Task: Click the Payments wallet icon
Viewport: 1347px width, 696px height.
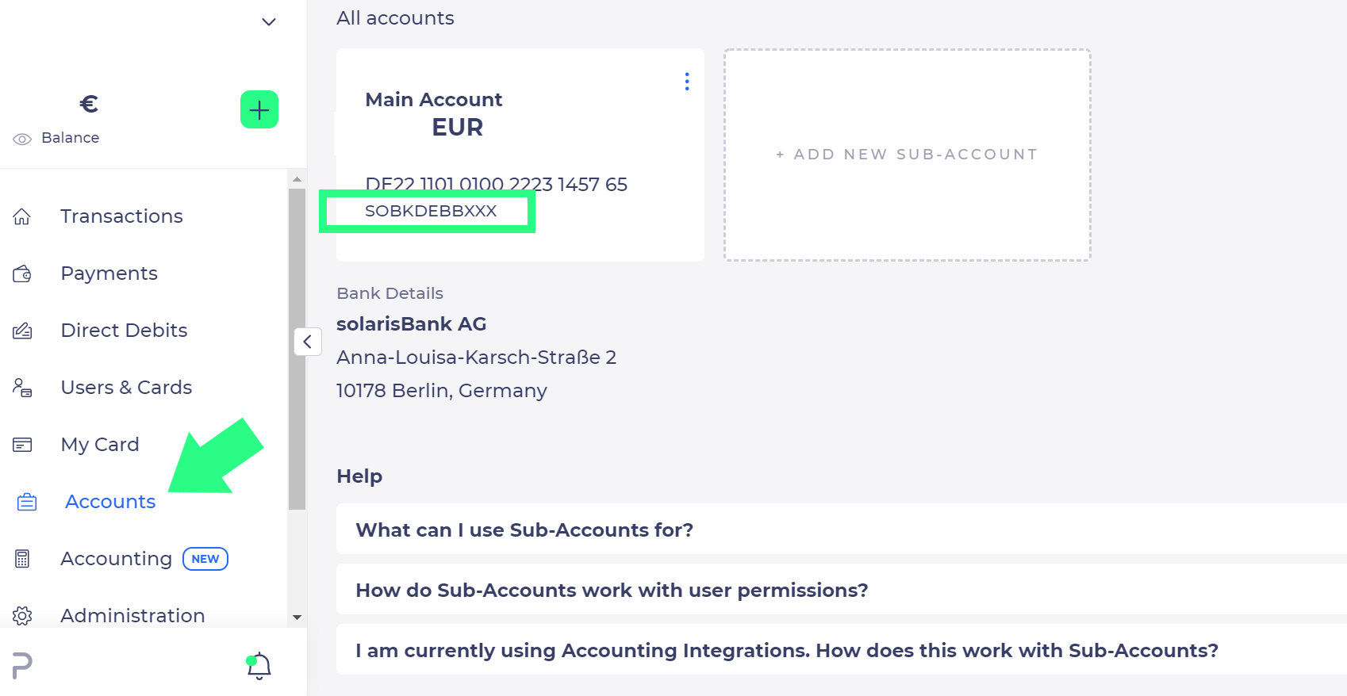Action: click(22, 274)
